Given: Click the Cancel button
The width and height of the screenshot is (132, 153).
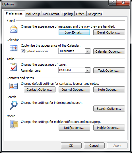Looking at the screenshot, I should 94,146.
